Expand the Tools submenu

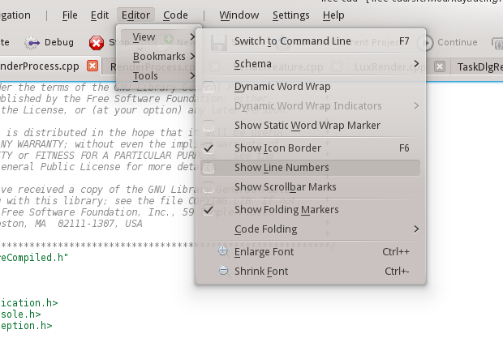[158, 76]
